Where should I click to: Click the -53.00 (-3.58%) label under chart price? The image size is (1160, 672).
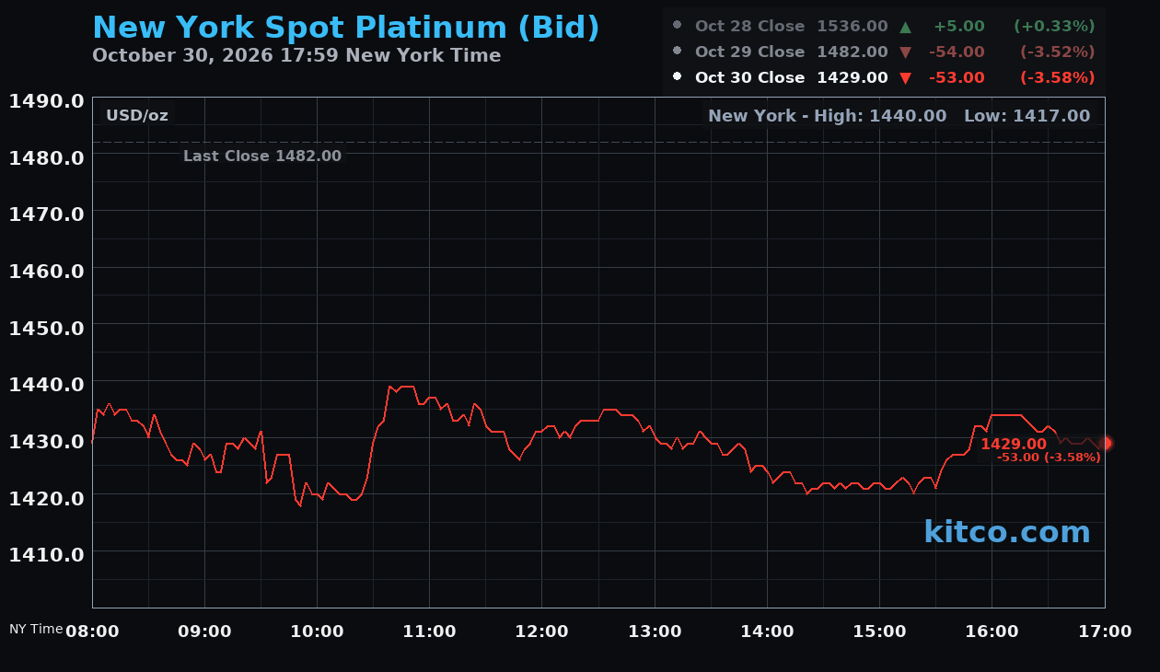(1049, 458)
